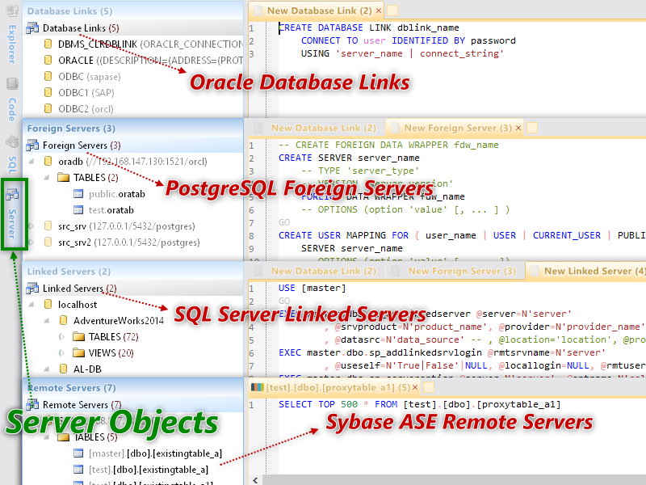Click the Foreign Servers root node icon

pyautogui.click(x=32, y=145)
